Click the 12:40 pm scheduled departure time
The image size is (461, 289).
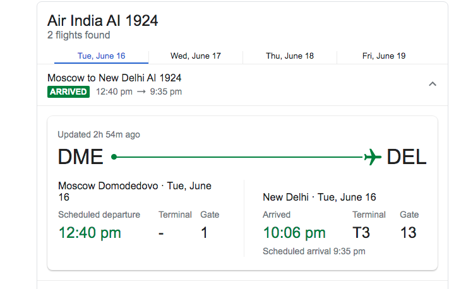(x=90, y=233)
